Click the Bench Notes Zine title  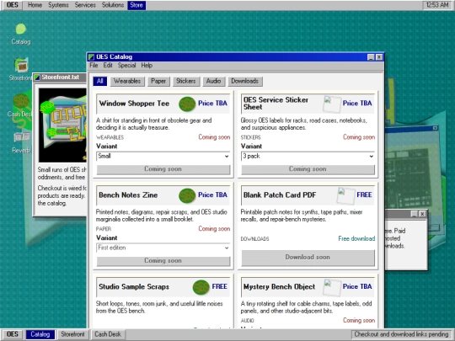128,195
